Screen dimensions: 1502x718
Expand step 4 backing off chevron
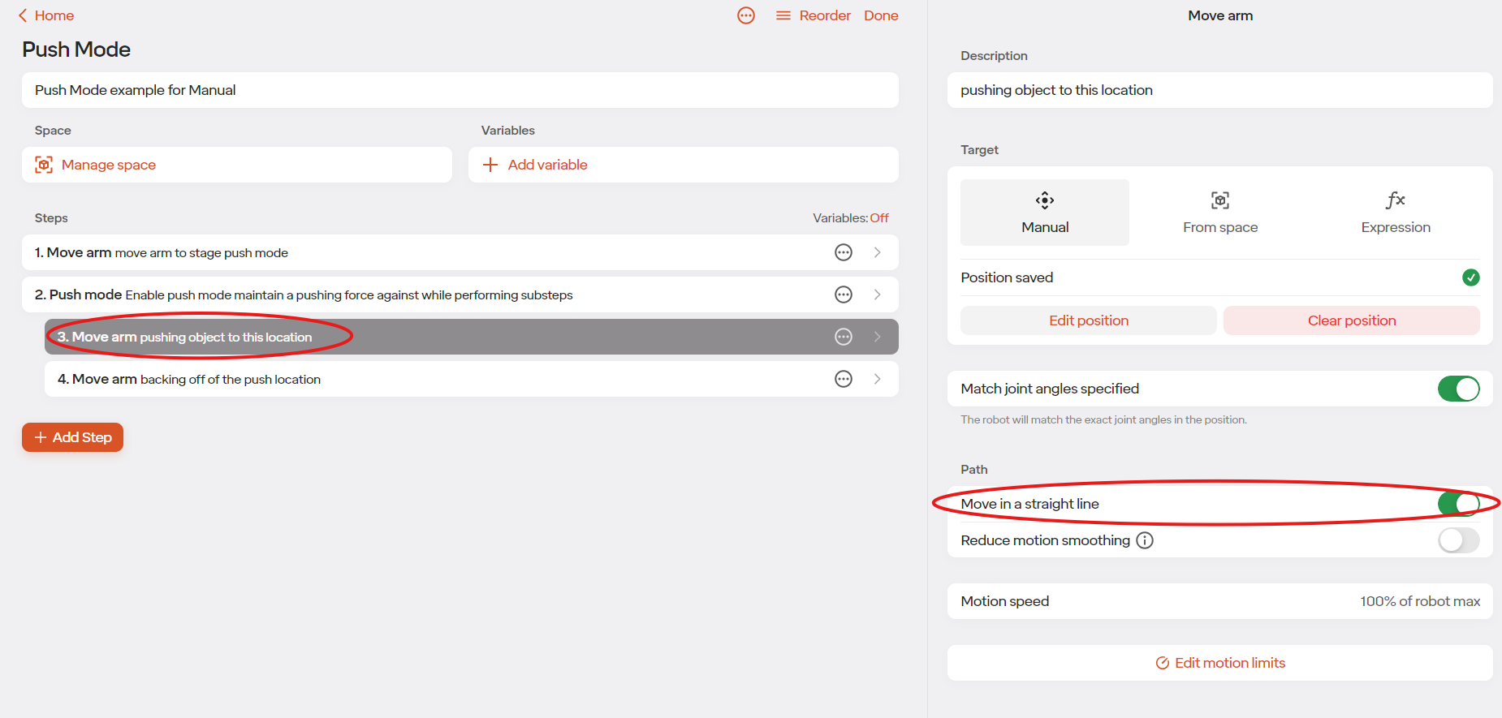click(878, 379)
